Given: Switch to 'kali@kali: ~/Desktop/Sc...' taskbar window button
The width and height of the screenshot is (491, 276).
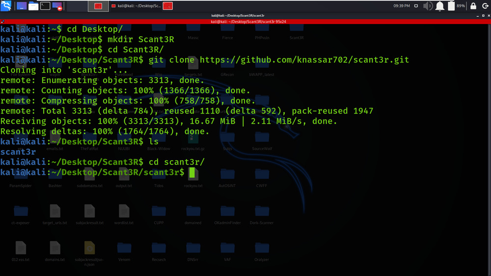Looking at the screenshot, I should tap(136, 6).
